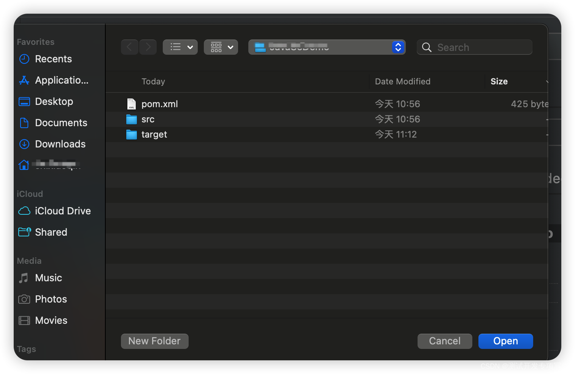The image size is (575, 374).
Task: Click the Desktop icon in sidebar
Action: pos(24,101)
